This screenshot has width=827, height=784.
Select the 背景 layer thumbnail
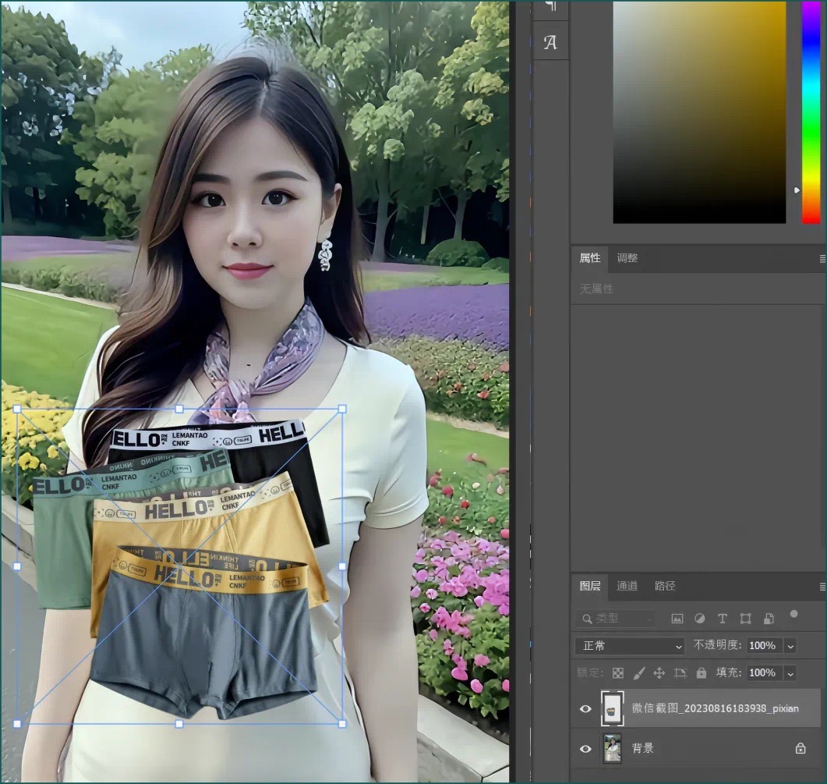(x=613, y=749)
